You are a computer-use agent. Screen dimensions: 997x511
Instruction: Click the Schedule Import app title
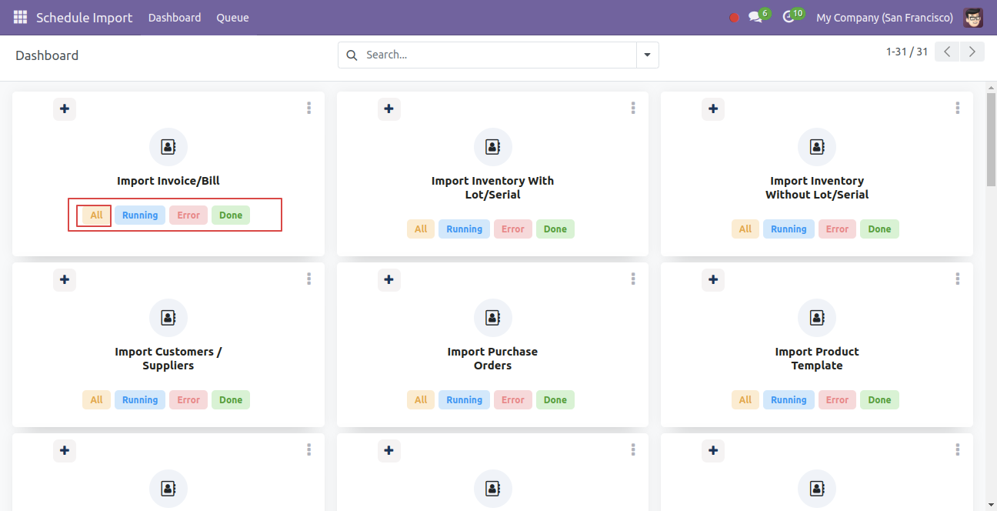coord(84,17)
